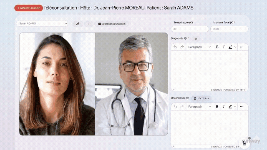Toggle italic in the Ordonnance editor
267x150 pixels.
[224, 107]
